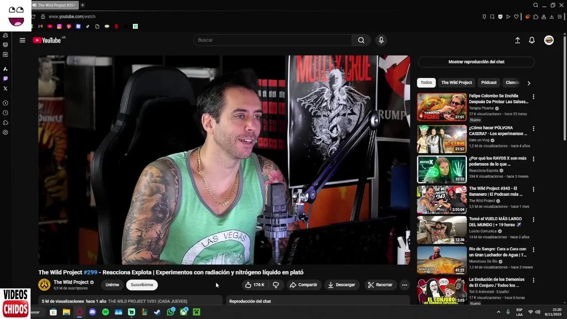Open the TikTok bookmark
This screenshot has width=567, height=319.
pos(88,26)
